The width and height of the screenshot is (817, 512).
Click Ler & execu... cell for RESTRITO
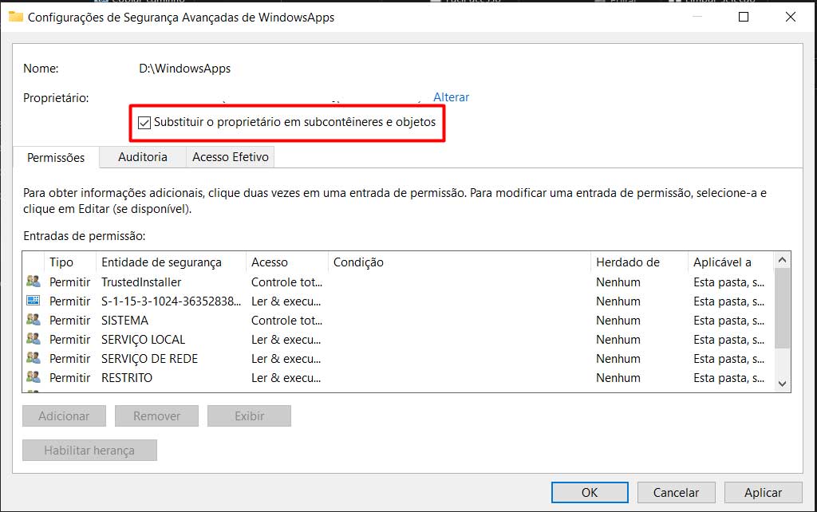(286, 377)
